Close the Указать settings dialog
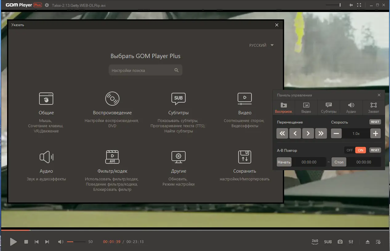390x251 pixels. coord(277,25)
